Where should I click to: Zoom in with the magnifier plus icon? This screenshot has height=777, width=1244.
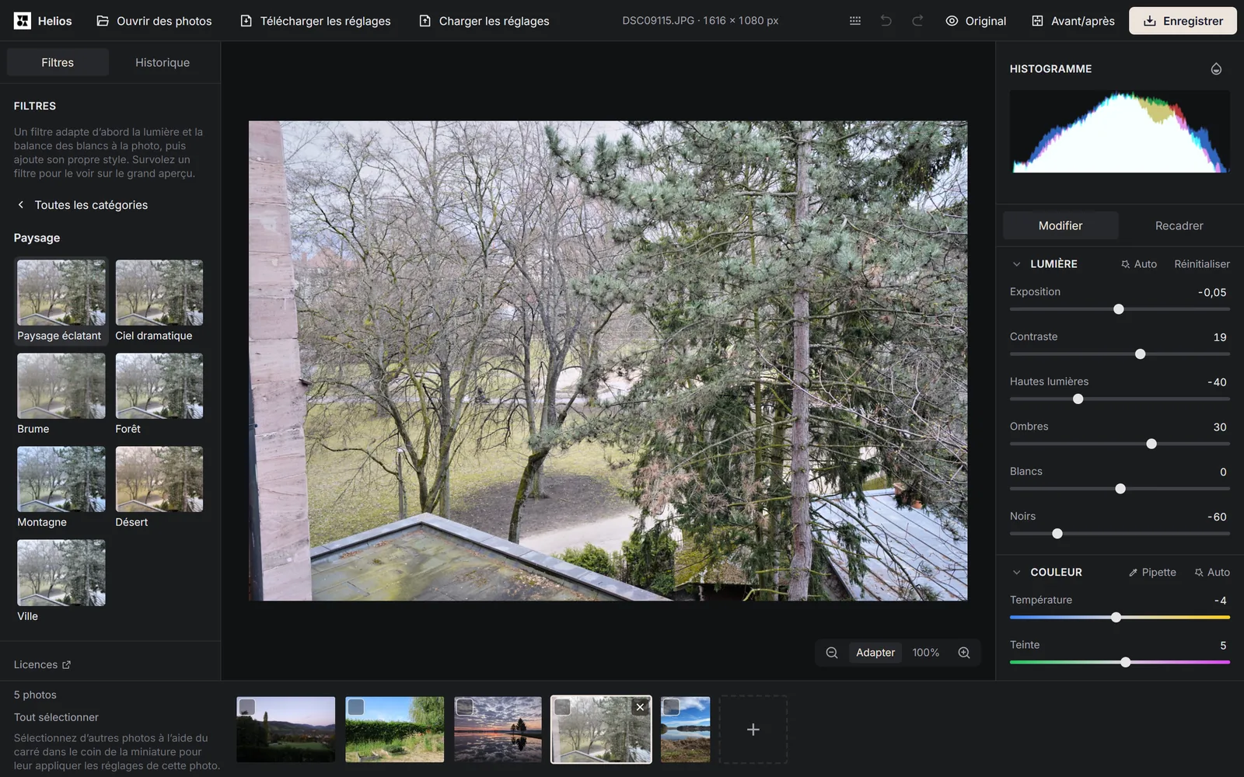(x=964, y=653)
